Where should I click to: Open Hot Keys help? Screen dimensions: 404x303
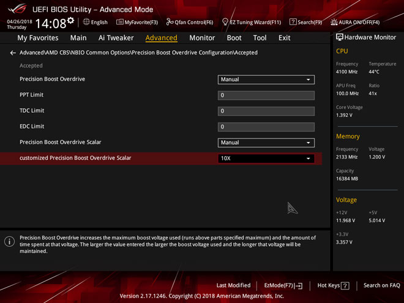[333, 285]
